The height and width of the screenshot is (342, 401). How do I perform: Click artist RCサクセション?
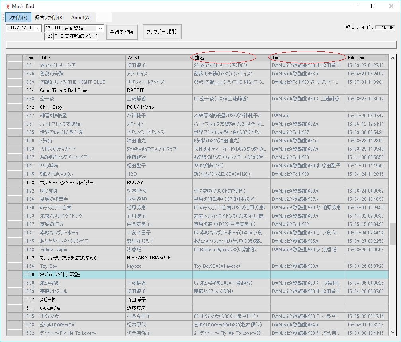141,107
